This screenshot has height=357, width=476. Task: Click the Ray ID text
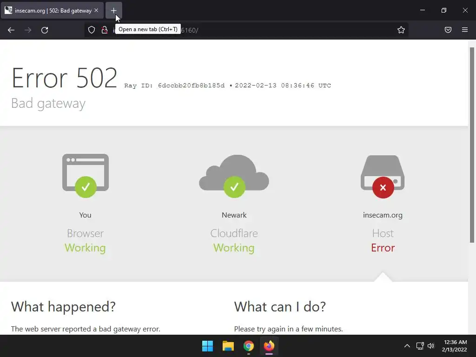coord(175,86)
